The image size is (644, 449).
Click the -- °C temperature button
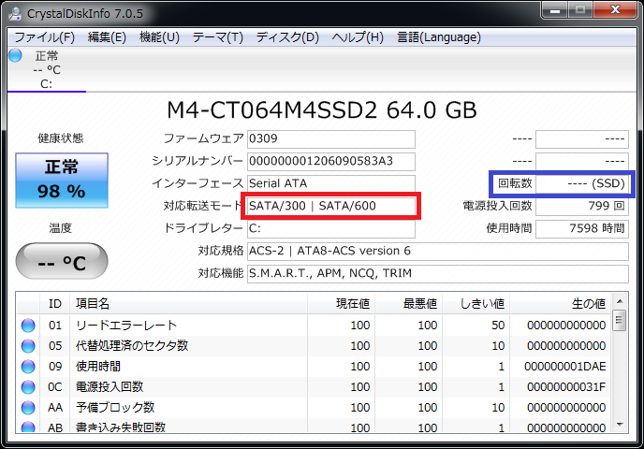[62, 261]
